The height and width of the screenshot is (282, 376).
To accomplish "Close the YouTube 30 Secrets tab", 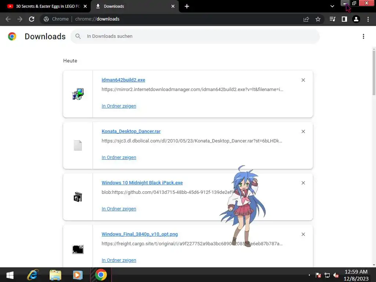I will click(x=85, y=6).
